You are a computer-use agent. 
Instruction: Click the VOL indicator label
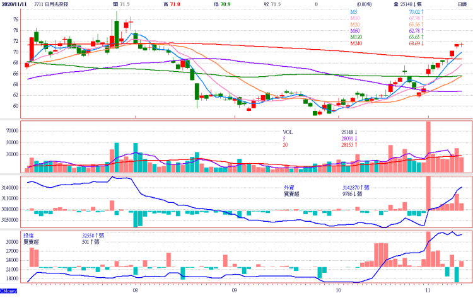[x=287, y=132]
